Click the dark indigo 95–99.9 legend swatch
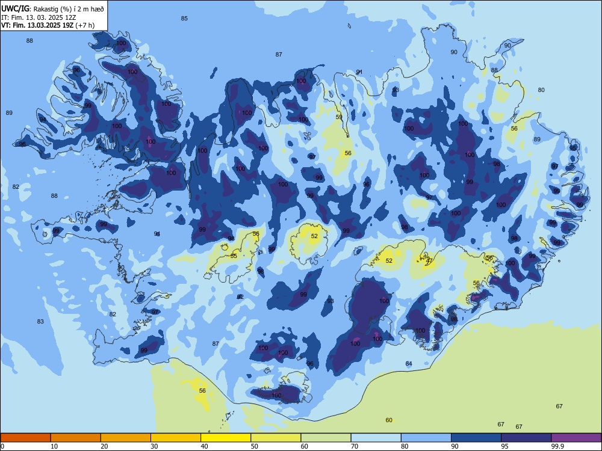The width and height of the screenshot is (602, 451). coord(526,438)
